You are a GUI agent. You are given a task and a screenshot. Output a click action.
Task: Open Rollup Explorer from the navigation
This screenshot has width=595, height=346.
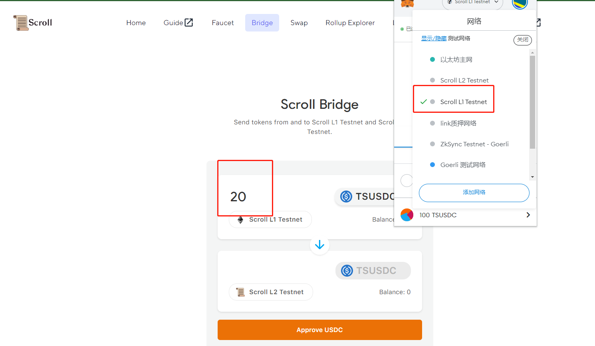click(x=350, y=23)
